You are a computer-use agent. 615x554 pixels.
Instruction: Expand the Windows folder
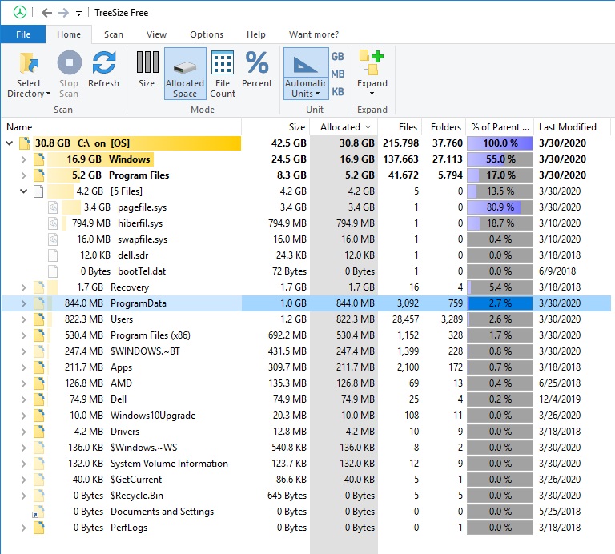(x=23, y=159)
